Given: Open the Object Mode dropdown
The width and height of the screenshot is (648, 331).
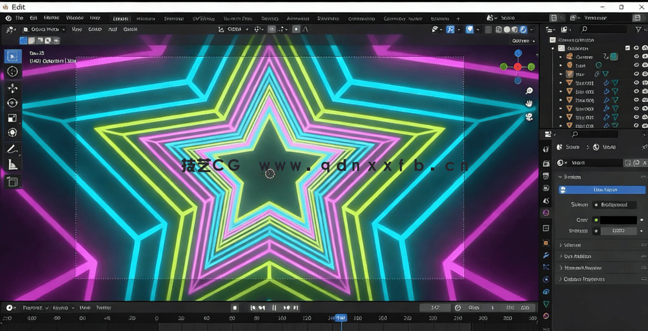Looking at the screenshot, I should 44,29.
